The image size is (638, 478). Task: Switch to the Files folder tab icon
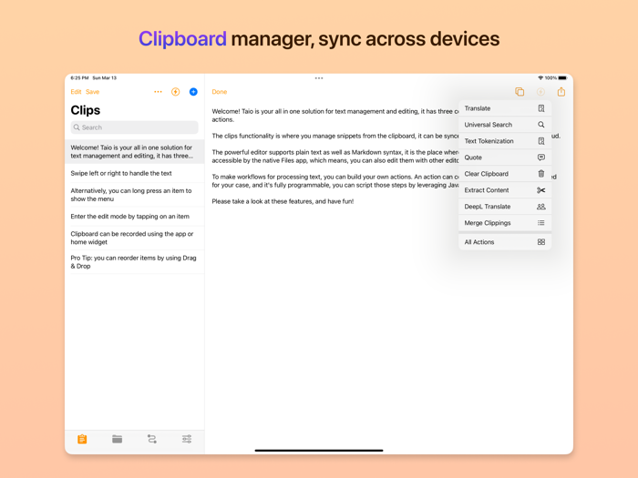click(118, 439)
